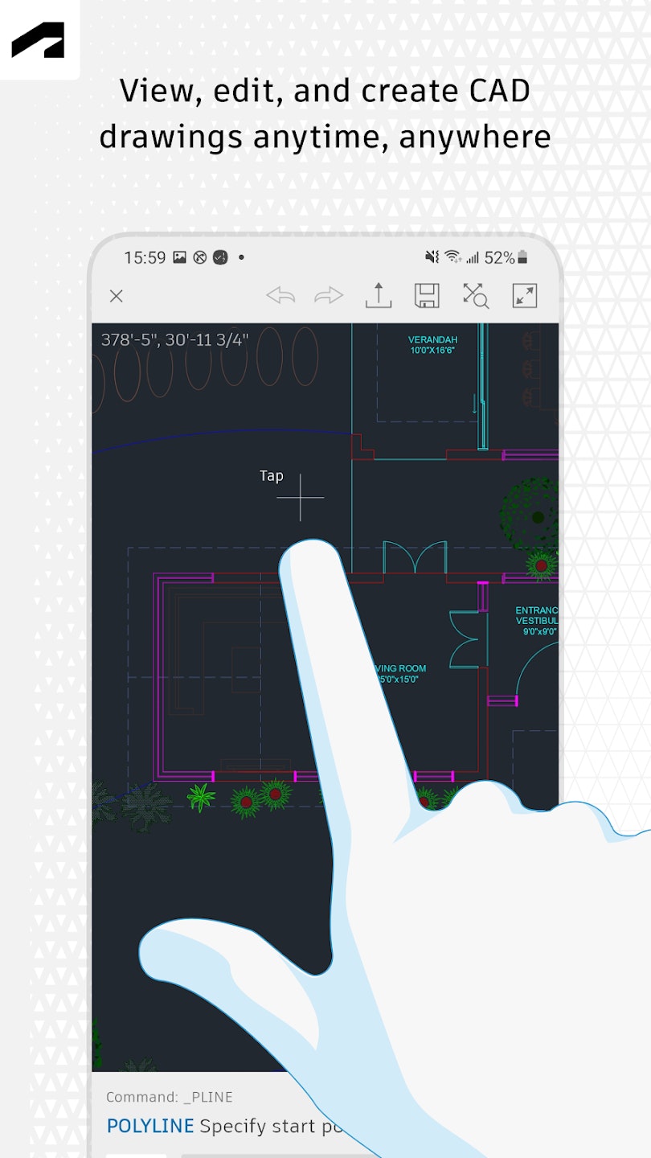Save the current drawing
651x1158 pixels.
click(428, 296)
